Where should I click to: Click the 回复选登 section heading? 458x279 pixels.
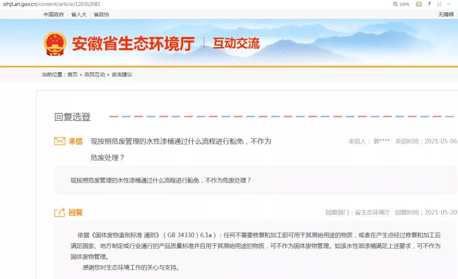click(x=73, y=117)
